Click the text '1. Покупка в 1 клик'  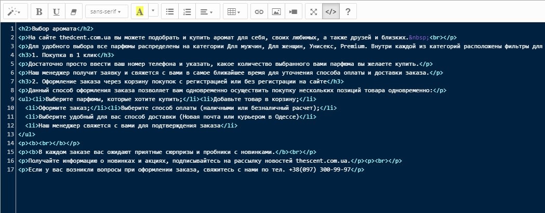tap(64, 55)
